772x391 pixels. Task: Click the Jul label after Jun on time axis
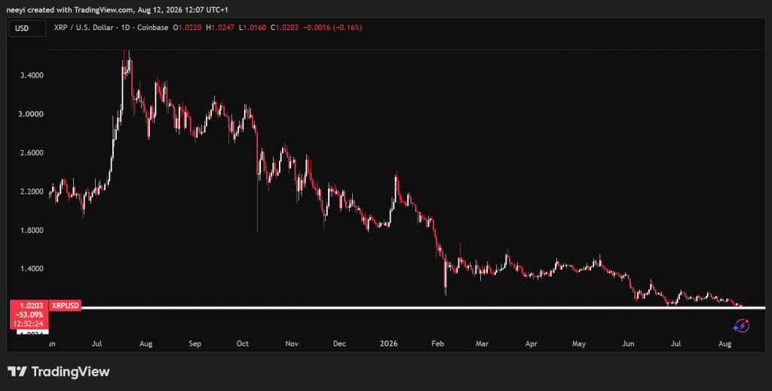(96, 344)
